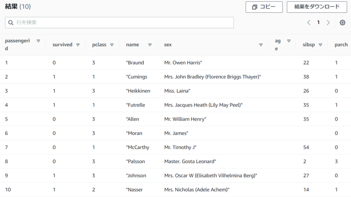351x197 pixels.
Task: Select cell Mr. James"
Action: tap(176, 133)
